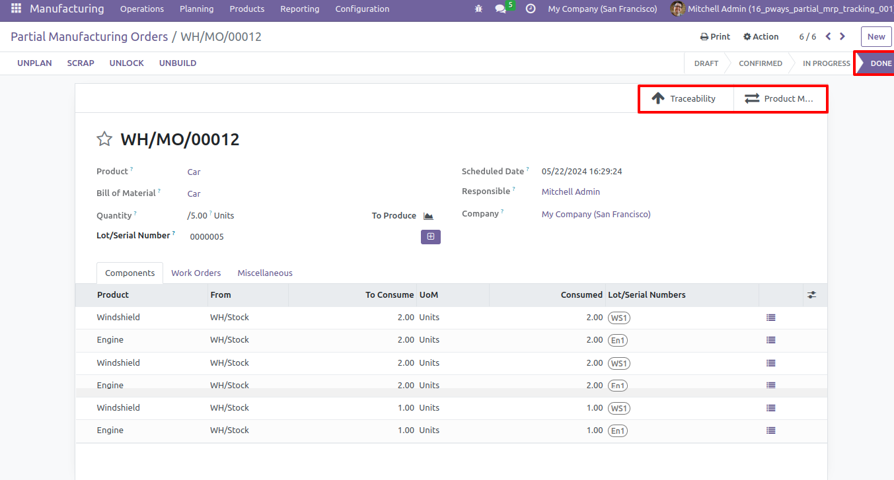Go to the previous record arrow
Screen dimensions: 894x480
828,37
